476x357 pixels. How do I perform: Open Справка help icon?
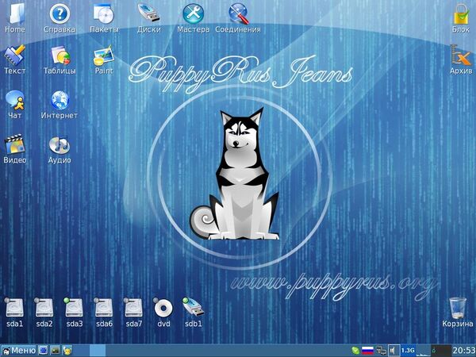pyautogui.click(x=59, y=14)
